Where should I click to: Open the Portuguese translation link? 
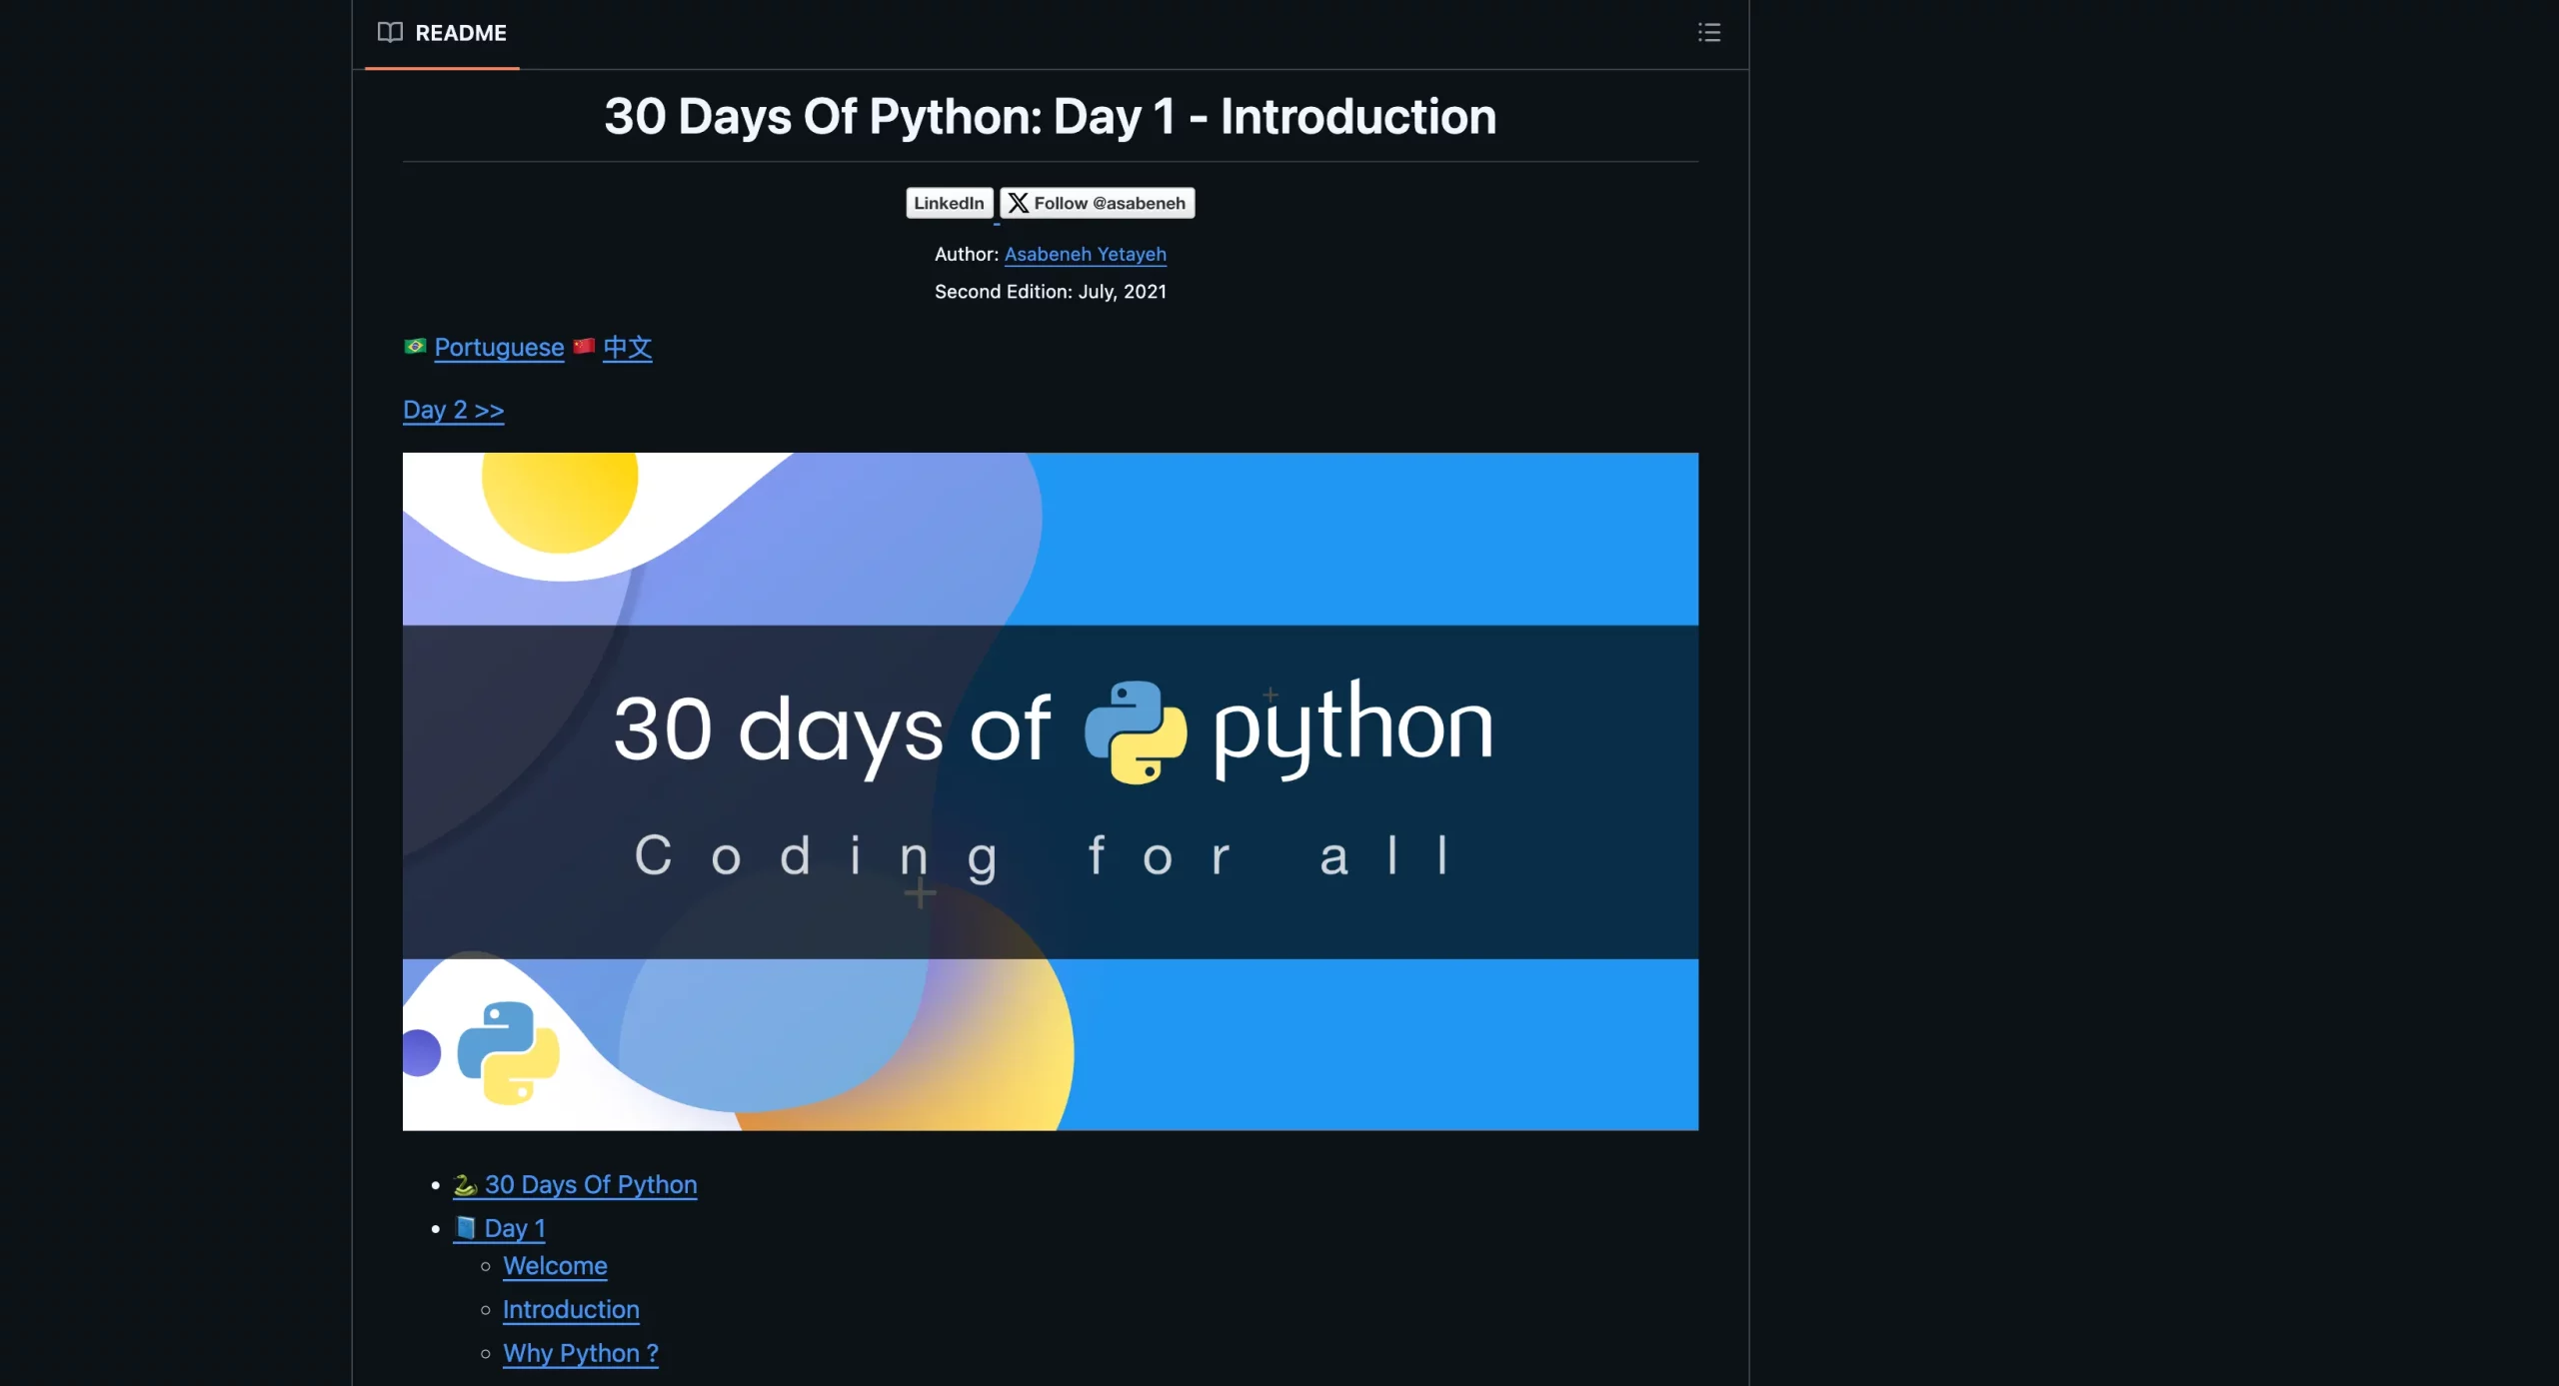click(x=499, y=347)
